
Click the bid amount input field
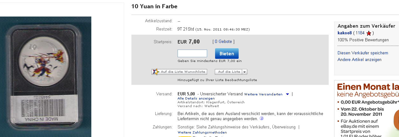pos(192,53)
